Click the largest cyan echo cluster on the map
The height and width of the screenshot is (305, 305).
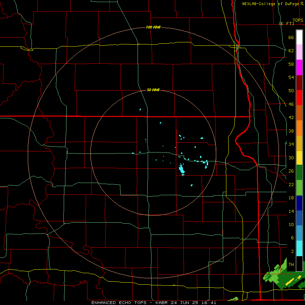pyautogui.click(x=182, y=169)
